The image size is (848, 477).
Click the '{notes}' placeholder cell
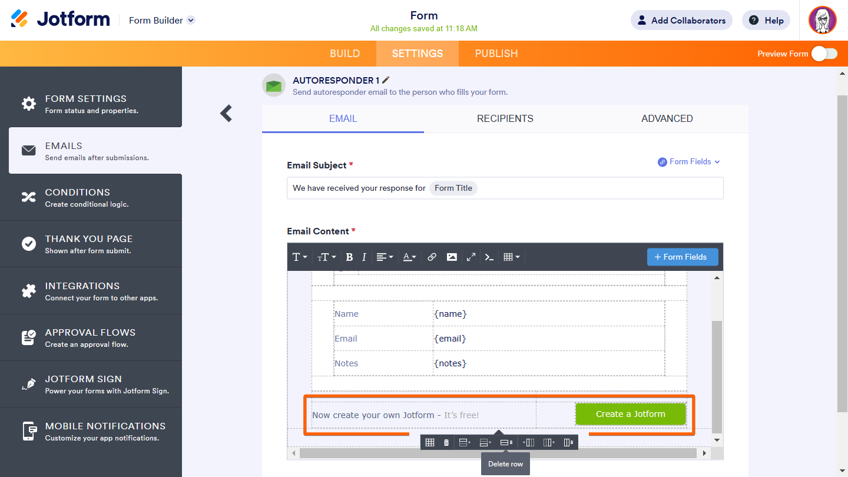(549, 363)
